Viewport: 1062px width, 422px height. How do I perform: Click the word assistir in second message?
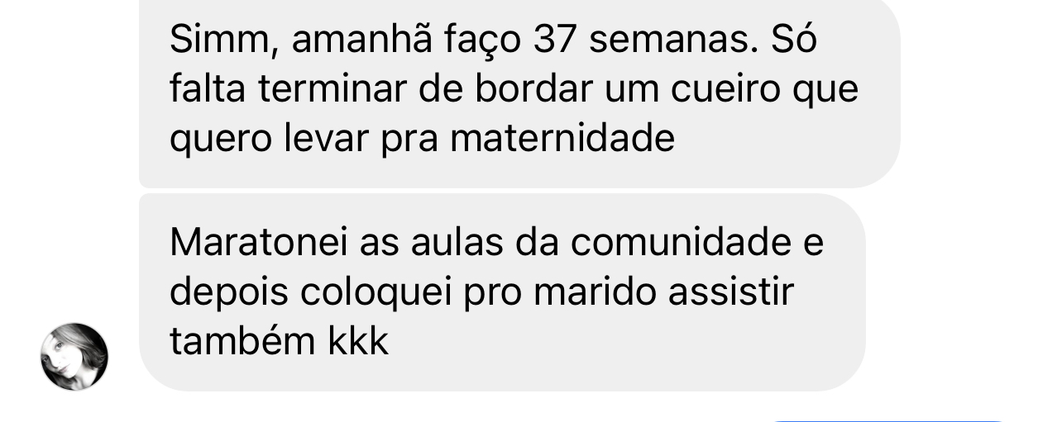731,292
